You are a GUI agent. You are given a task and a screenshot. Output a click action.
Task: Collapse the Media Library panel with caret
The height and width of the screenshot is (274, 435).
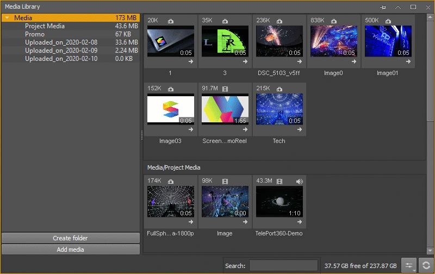[398, 7]
